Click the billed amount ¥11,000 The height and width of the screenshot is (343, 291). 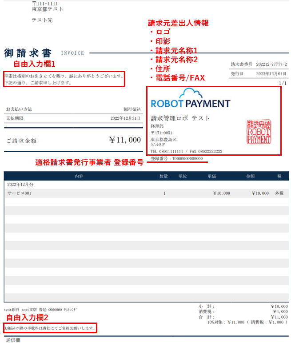coord(125,140)
